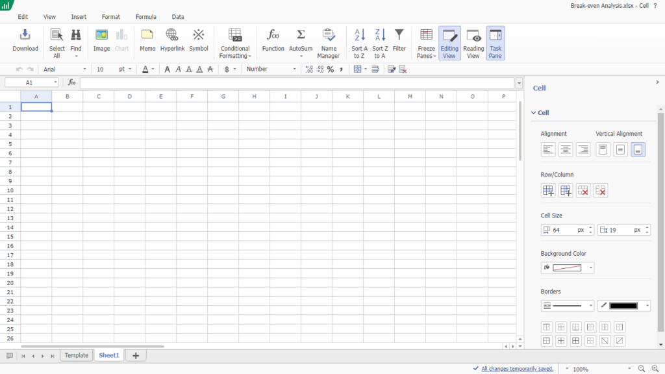
Task: Collapse the Cell section in task pane
Action: (x=534, y=113)
